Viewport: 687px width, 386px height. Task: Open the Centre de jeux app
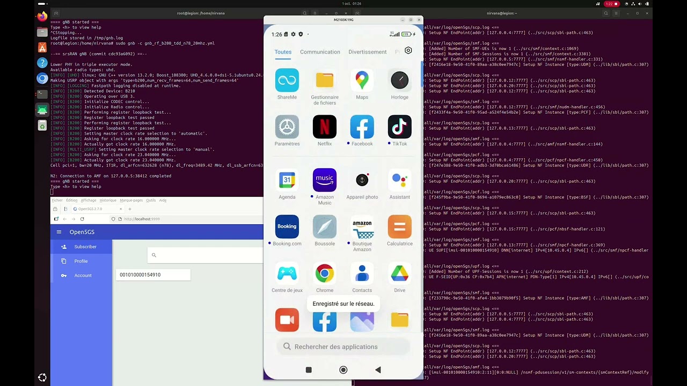pos(287,273)
